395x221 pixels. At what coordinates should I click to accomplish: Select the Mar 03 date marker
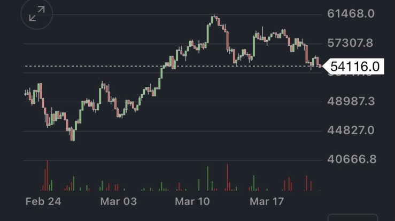[x=119, y=202]
